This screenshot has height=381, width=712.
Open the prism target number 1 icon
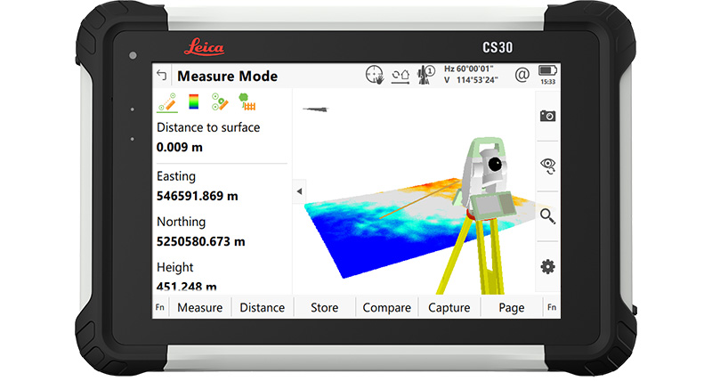coord(426,75)
